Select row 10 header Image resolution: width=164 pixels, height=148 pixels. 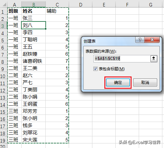[x=4, y=75]
